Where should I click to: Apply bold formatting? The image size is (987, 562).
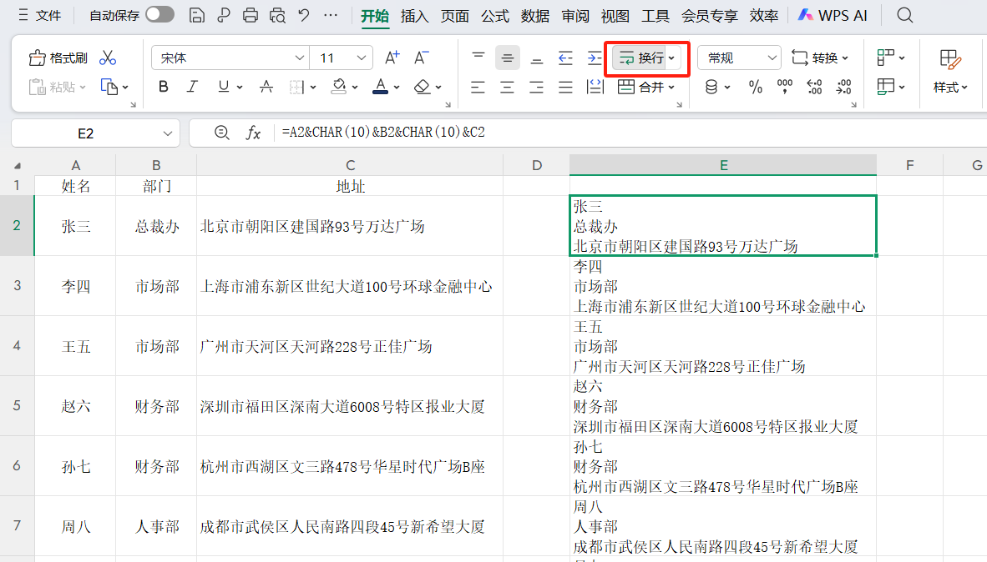164,86
